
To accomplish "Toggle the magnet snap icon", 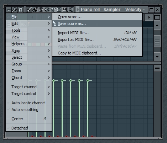I will coord(21,10).
